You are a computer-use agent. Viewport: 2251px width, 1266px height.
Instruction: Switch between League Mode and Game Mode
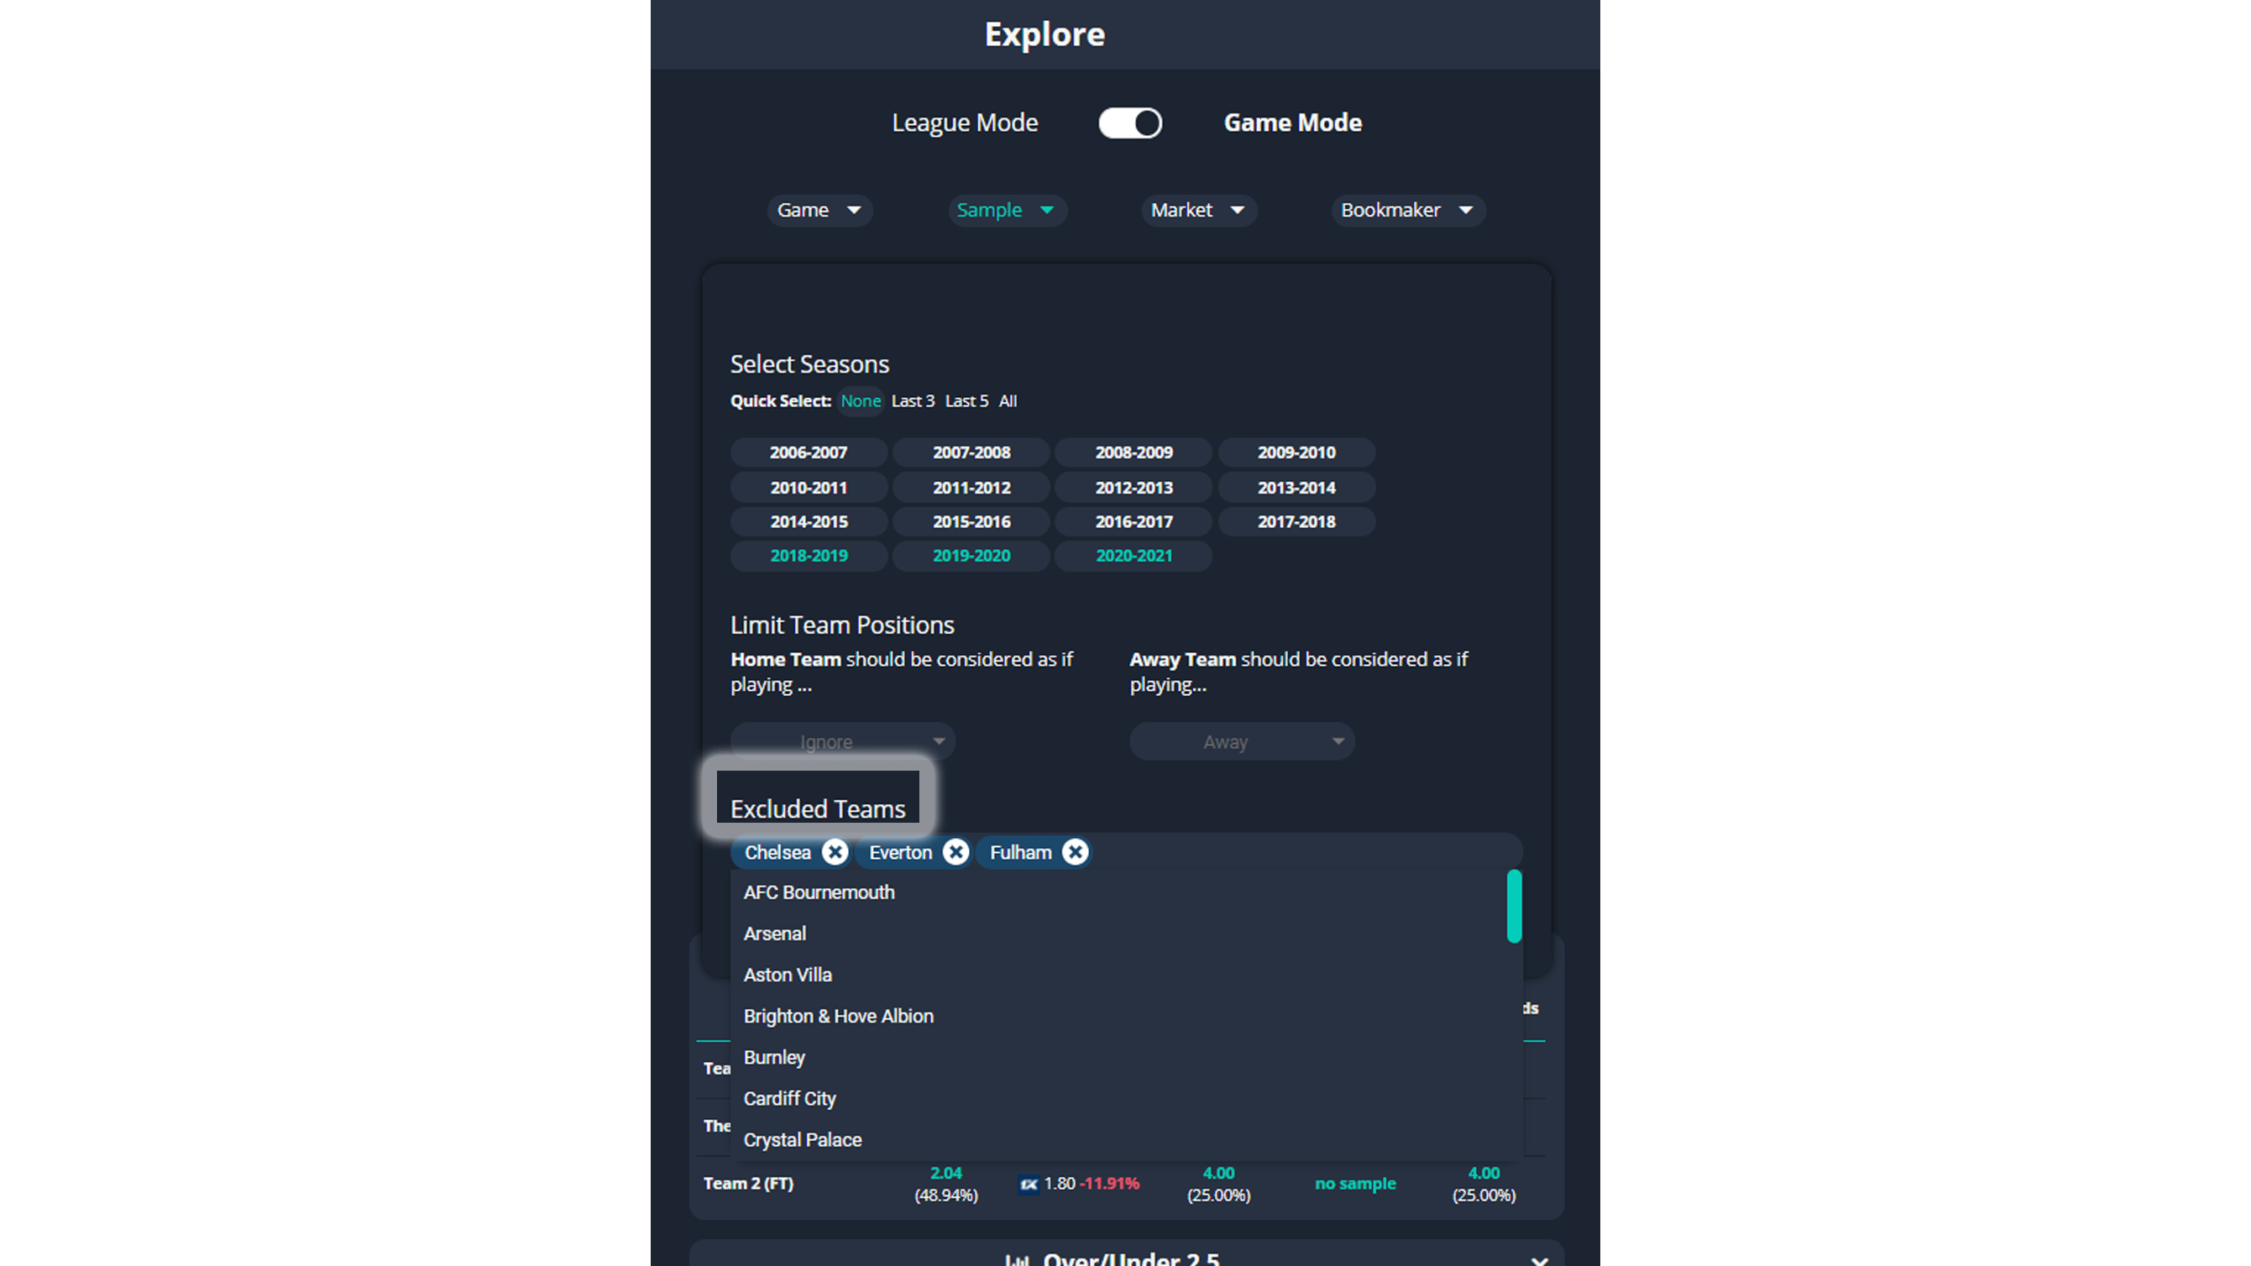coord(1130,123)
